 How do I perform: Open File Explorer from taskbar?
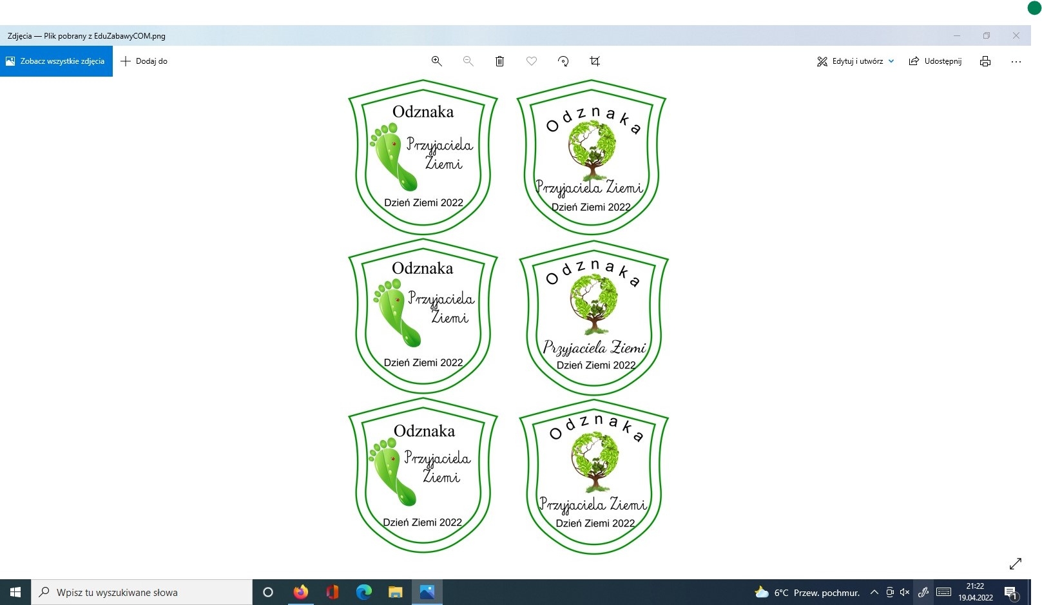coord(395,592)
